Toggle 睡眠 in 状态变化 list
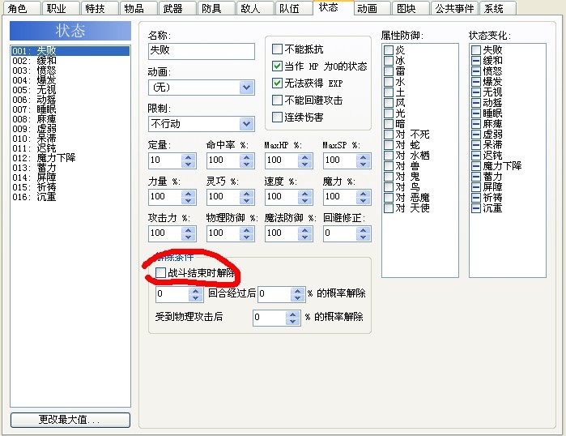566x436 pixels. (x=476, y=113)
